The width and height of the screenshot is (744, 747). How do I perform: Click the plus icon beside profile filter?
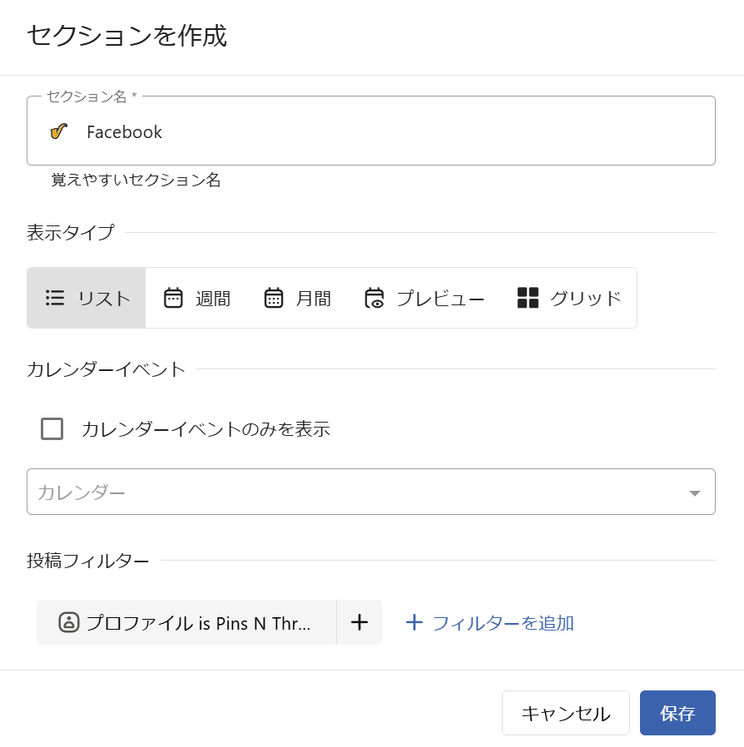[359, 622]
